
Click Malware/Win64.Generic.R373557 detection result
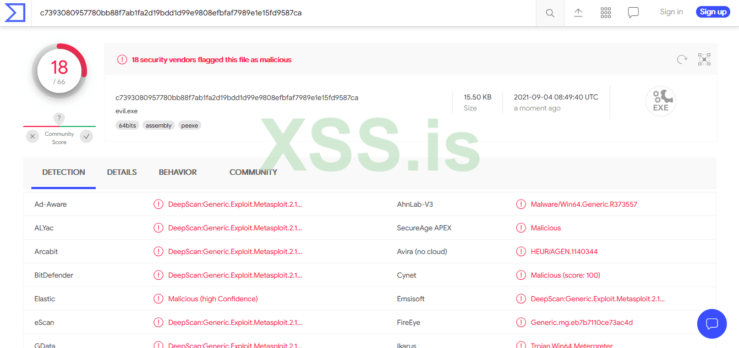point(584,205)
